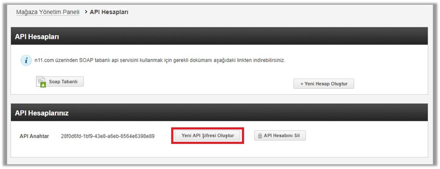Click the plus sign on Yeni Hesap Oluştur
Image resolution: width=440 pixels, height=169 pixels.
302,84
